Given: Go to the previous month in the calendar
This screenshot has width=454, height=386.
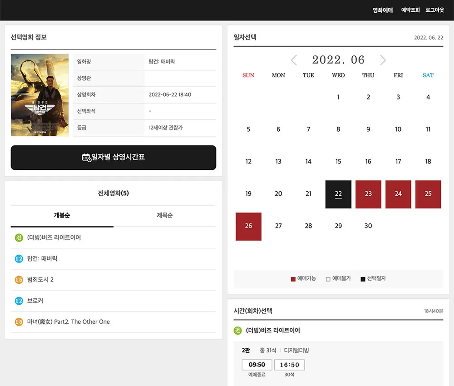Looking at the screenshot, I should (x=294, y=60).
